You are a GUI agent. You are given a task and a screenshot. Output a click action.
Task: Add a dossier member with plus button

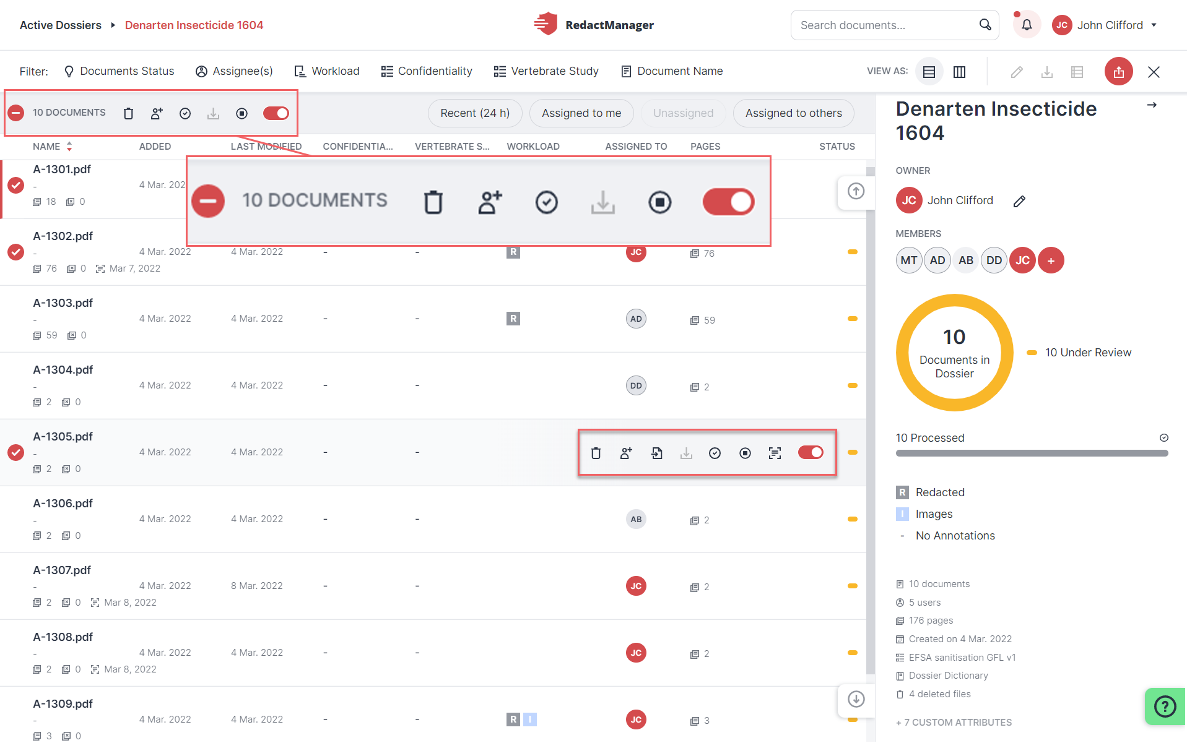point(1051,260)
